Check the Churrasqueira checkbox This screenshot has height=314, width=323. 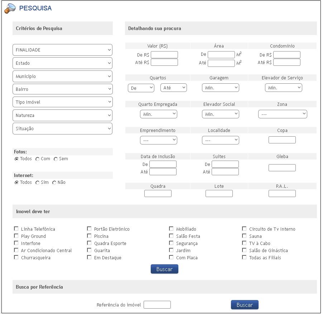[x=16, y=257]
